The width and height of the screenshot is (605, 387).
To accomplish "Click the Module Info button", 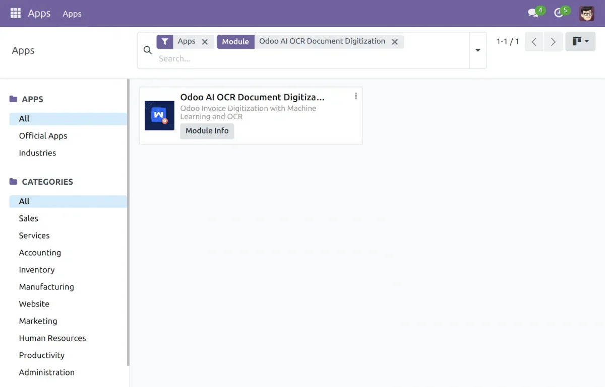I will click(207, 130).
